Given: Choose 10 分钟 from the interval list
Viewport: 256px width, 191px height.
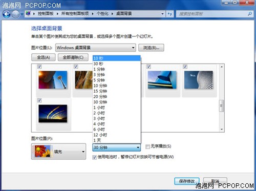Looking at the screenshot, I should click(x=117, y=86).
